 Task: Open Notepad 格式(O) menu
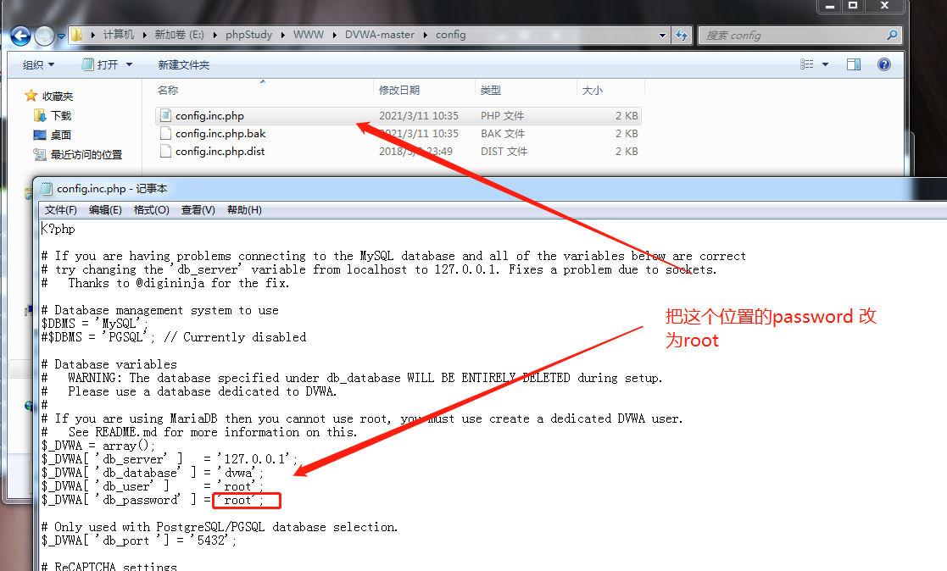click(151, 209)
